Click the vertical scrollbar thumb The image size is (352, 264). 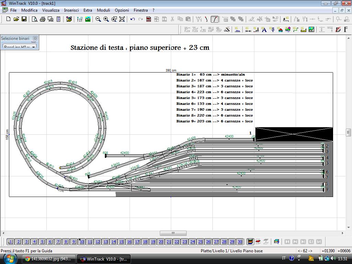click(x=349, y=132)
